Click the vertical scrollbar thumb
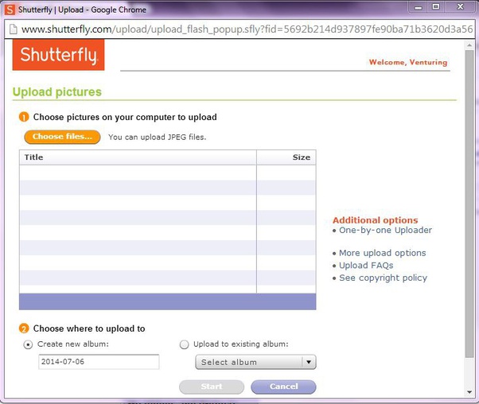The height and width of the screenshot is (404, 479). [469, 204]
